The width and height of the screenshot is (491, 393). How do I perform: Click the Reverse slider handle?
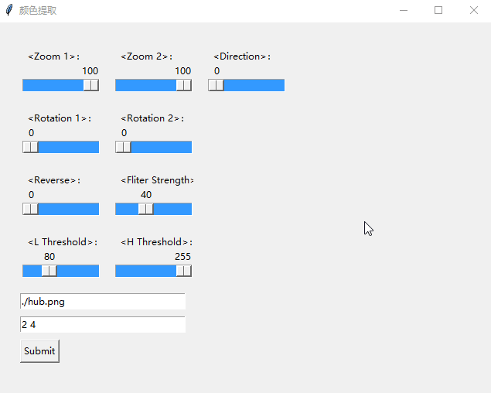[x=30, y=209]
